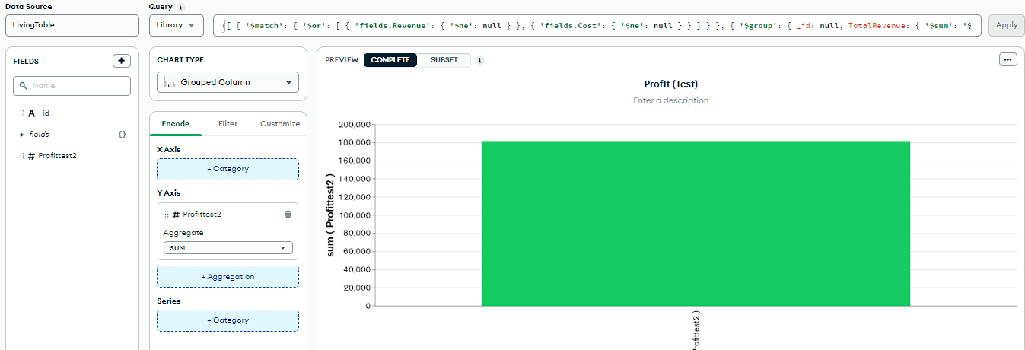Viewport: 1025px width, 350px height.
Task: Switch to the Filter tab
Action: [x=228, y=123]
